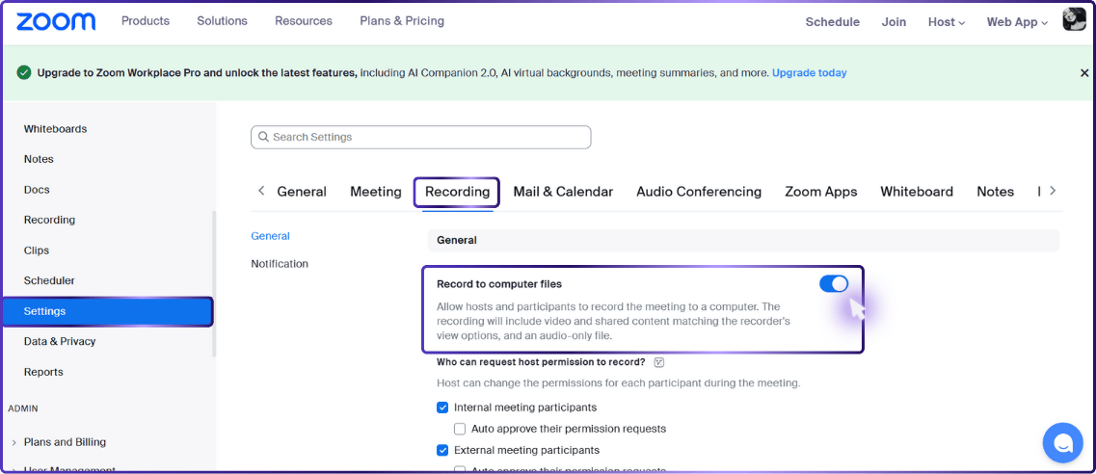Open Scheduler in the sidebar
The image size is (1096, 474).
[49, 280]
